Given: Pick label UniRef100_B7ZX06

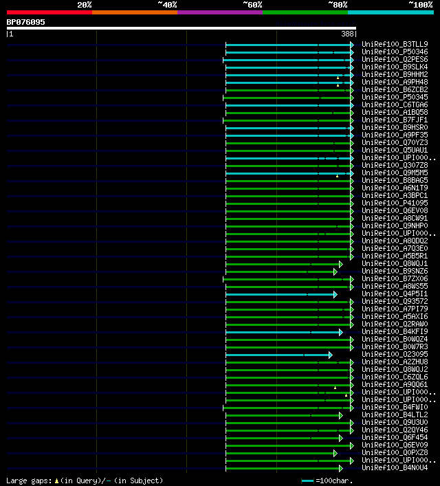Looking at the screenshot, I should tap(395, 278).
